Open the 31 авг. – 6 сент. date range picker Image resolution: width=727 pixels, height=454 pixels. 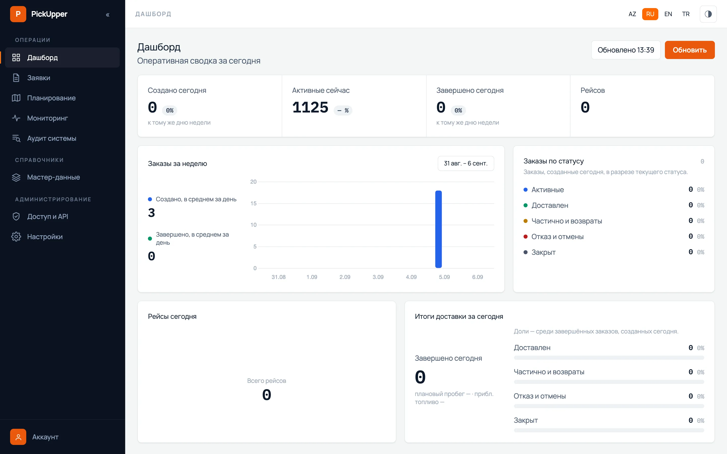pos(466,163)
